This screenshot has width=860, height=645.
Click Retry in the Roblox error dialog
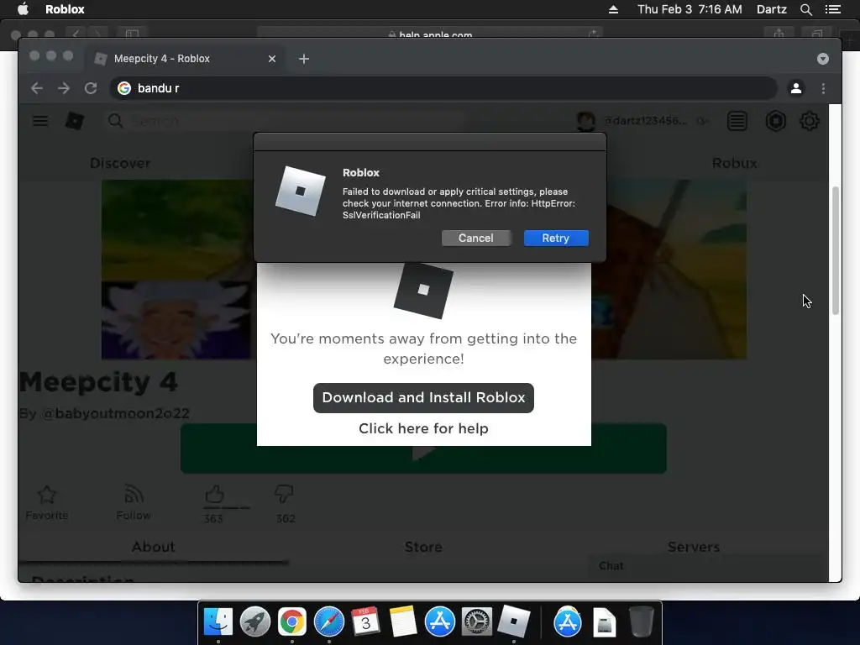coord(556,238)
